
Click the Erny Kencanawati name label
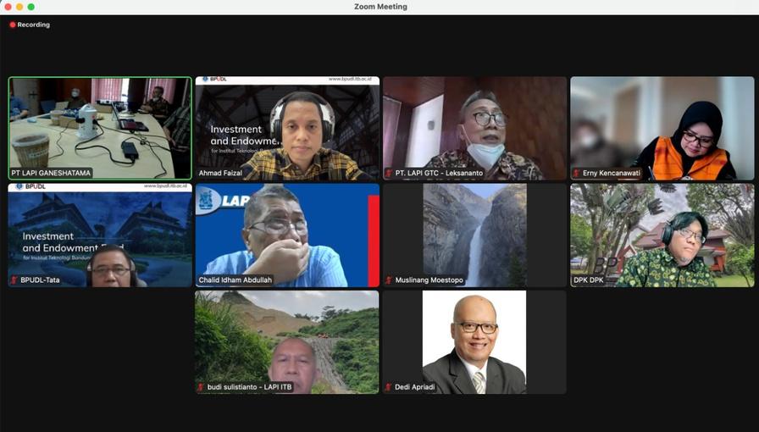[x=612, y=173]
